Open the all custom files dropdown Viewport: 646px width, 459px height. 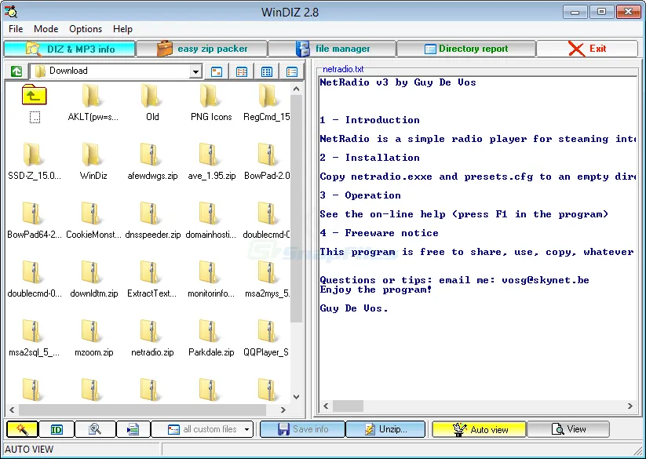[x=203, y=429]
